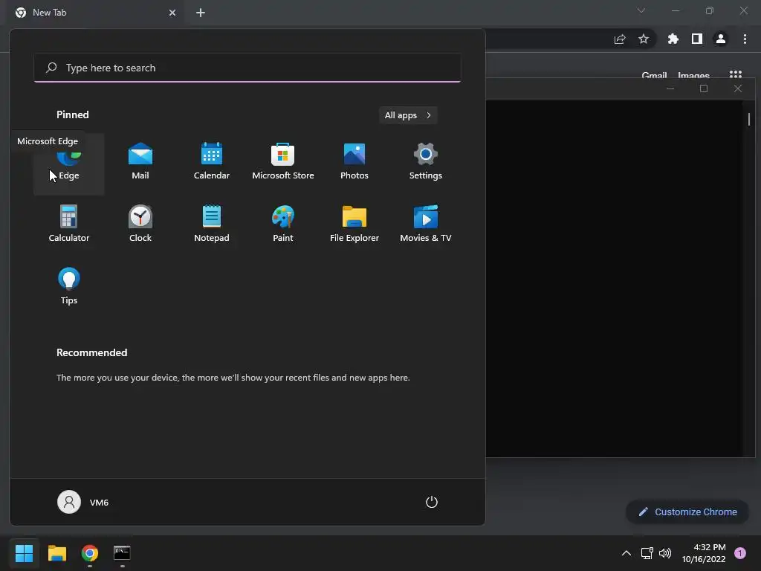The image size is (761, 571).
Task: Launch the Photos app
Action: 354,161
